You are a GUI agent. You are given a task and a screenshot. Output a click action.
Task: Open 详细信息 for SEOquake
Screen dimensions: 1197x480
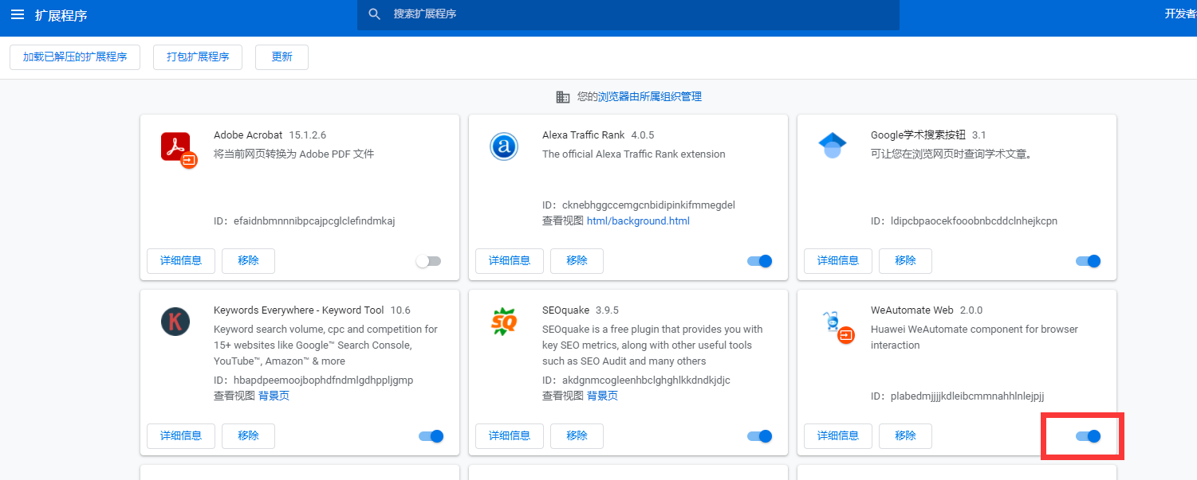point(510,436)
